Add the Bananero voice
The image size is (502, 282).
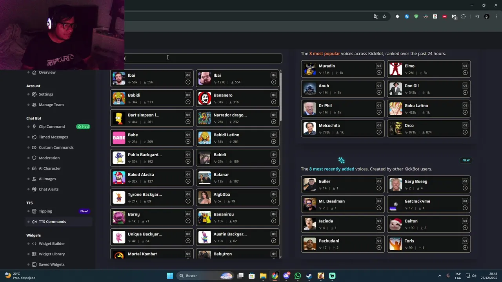coord(273,102)
